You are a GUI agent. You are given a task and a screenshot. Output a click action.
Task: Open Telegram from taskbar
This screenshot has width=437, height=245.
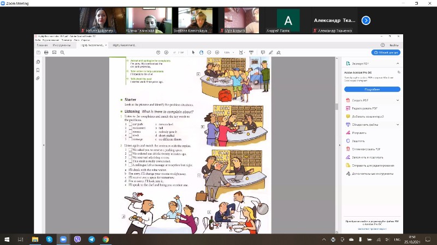[91, 239]
